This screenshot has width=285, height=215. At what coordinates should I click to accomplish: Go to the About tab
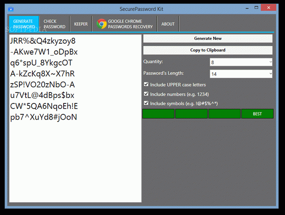(168, 24)
